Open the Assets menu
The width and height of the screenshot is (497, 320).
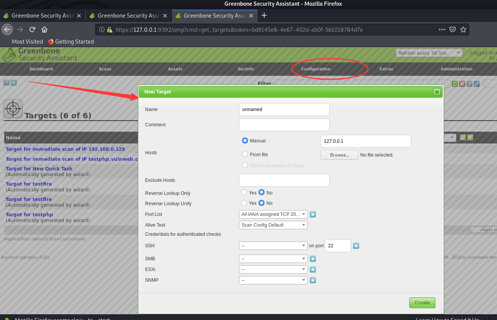(175, 69)
